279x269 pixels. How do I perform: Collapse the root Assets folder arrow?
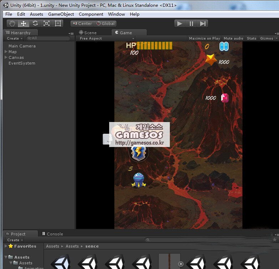click(6, 257)
